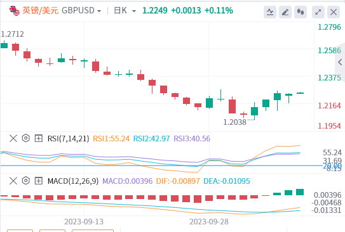The height and width of the screenshot is (232, 345).
Task: Remove the RSI indicator panel
Action: [x=13, y=138]
